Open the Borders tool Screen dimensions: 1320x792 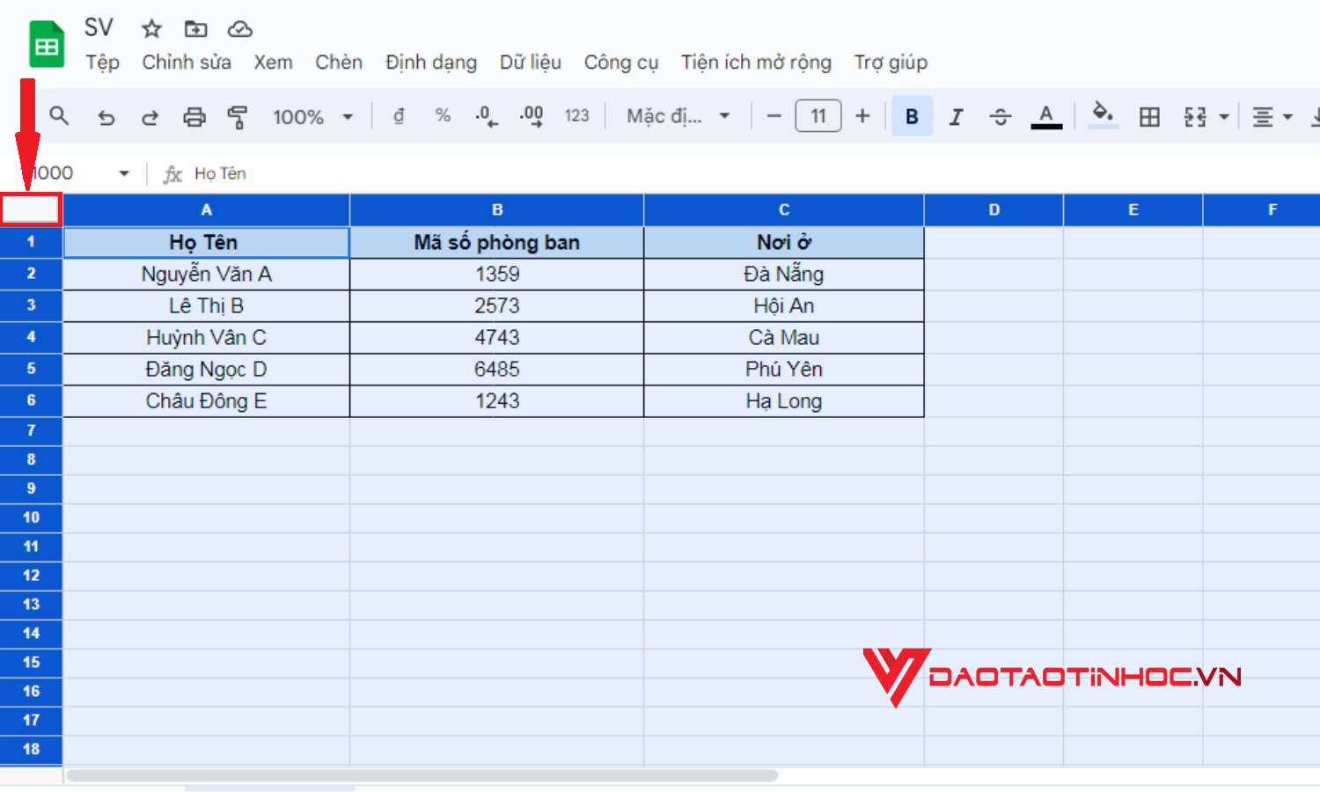(1149, 115)
